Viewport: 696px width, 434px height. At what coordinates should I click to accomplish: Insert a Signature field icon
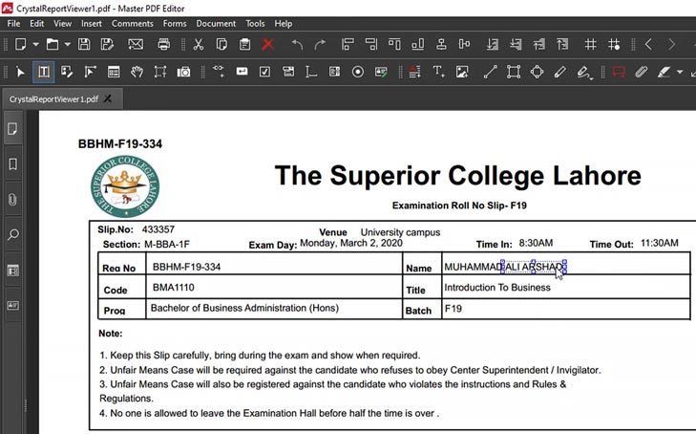pyautogui.click(x=381, y=72)
